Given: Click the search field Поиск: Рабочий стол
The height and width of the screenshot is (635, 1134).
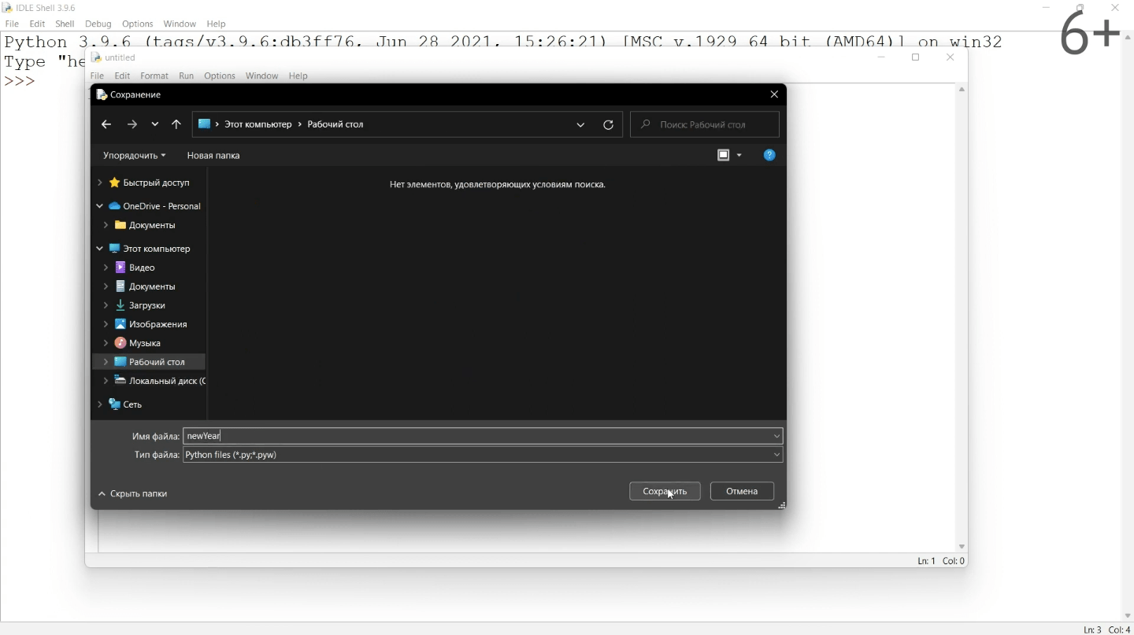Looking at the screenshot, I should coord(706,125).
